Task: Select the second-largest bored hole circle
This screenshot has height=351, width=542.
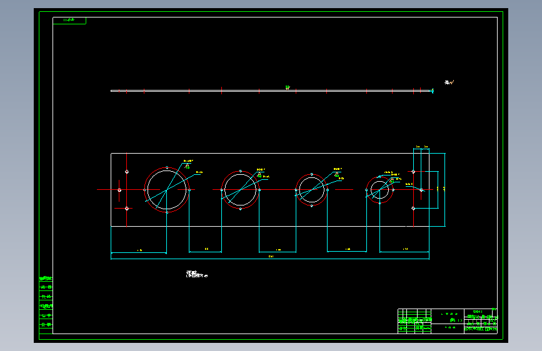Action: (x=240, y=190)
